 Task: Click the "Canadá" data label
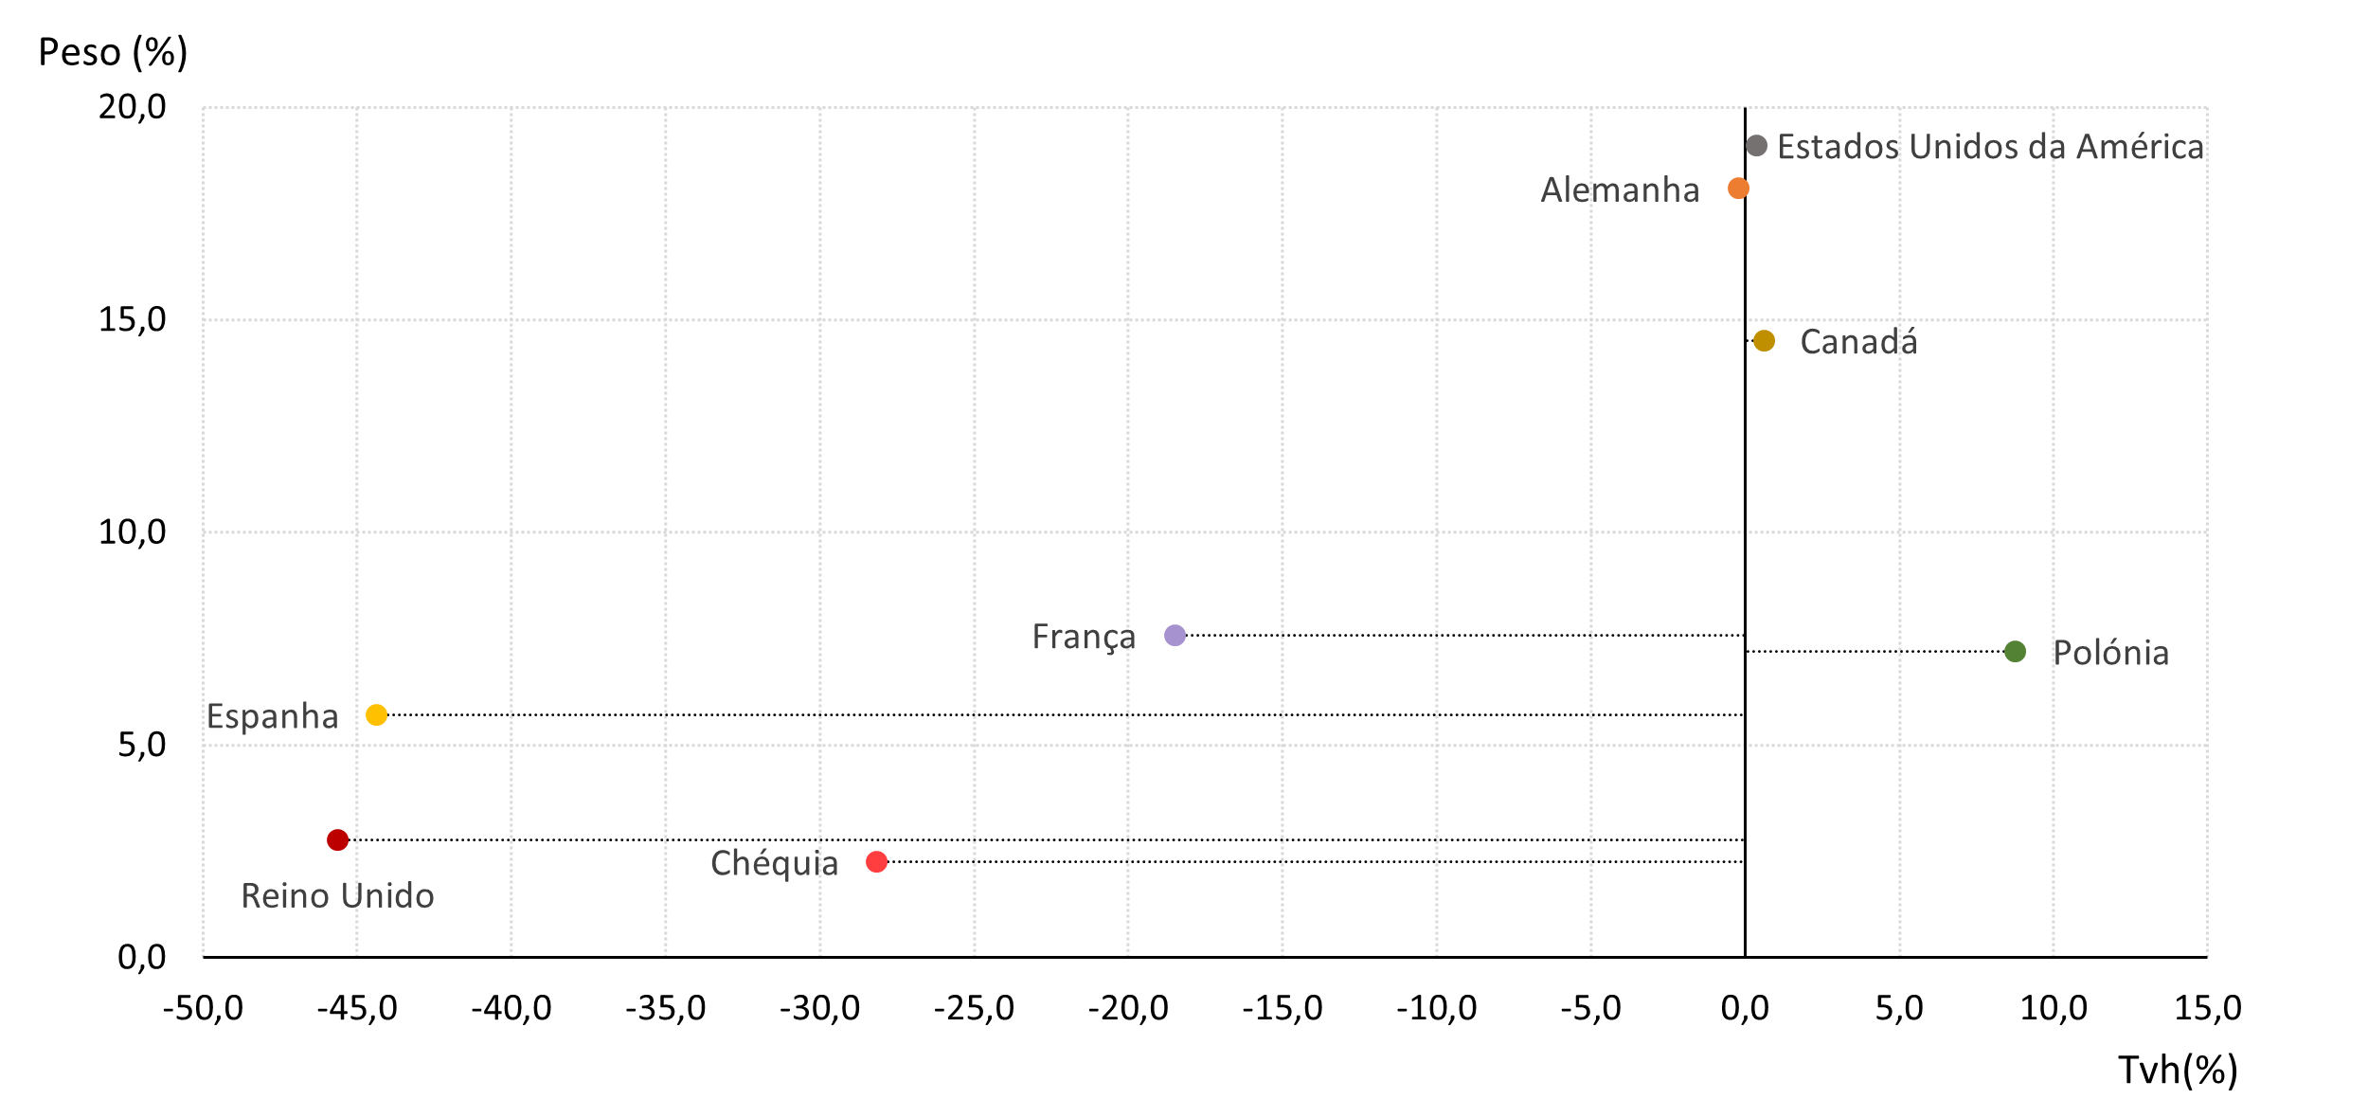pos(1858,342)
